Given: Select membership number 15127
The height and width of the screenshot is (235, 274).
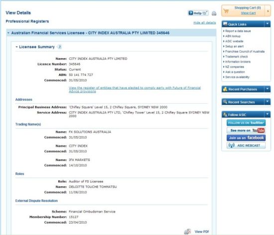Looking at the screenshot, I should (x=74, y=217).
